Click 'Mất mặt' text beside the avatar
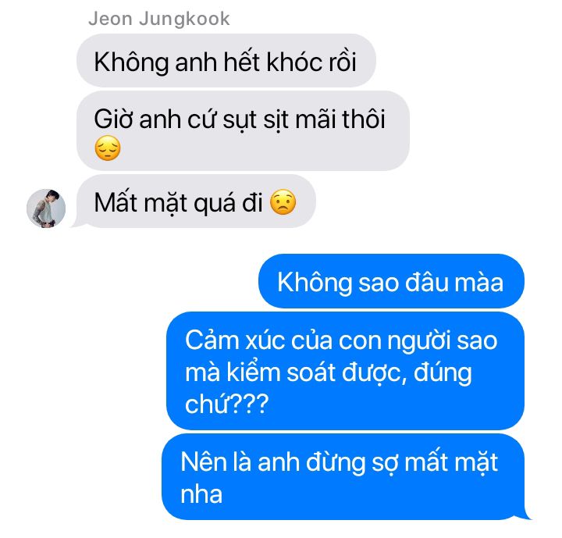 click(x=141, y=203)
